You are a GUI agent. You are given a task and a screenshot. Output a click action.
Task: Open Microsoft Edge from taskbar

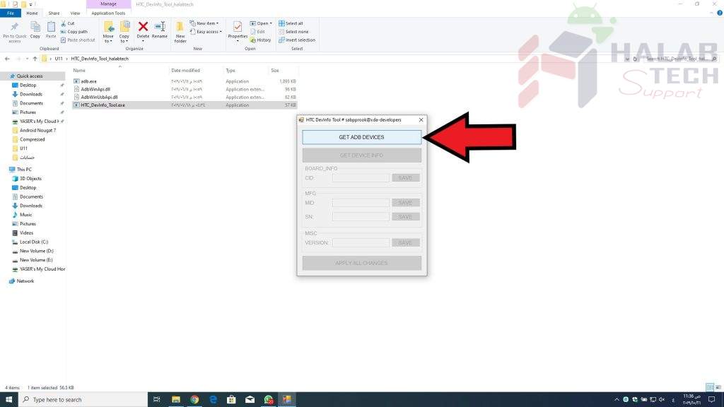pyautogui.click(x=213, y=400)
